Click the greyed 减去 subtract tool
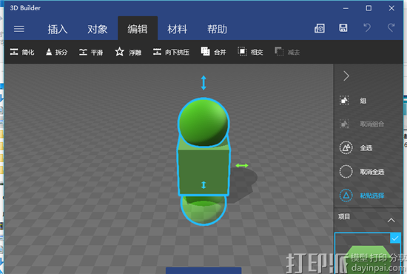Viewport: 407px width, 274px height. (287, 52)
